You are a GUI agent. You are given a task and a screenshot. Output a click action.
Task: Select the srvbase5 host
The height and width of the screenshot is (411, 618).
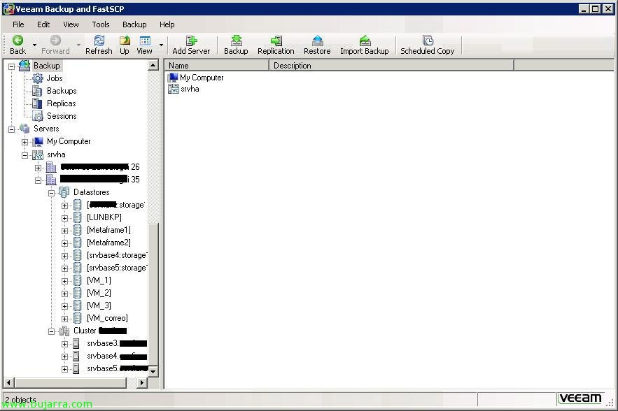pos(117,369)
